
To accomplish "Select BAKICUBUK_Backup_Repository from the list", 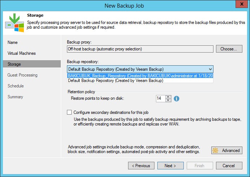I will [x=140, y=76].
